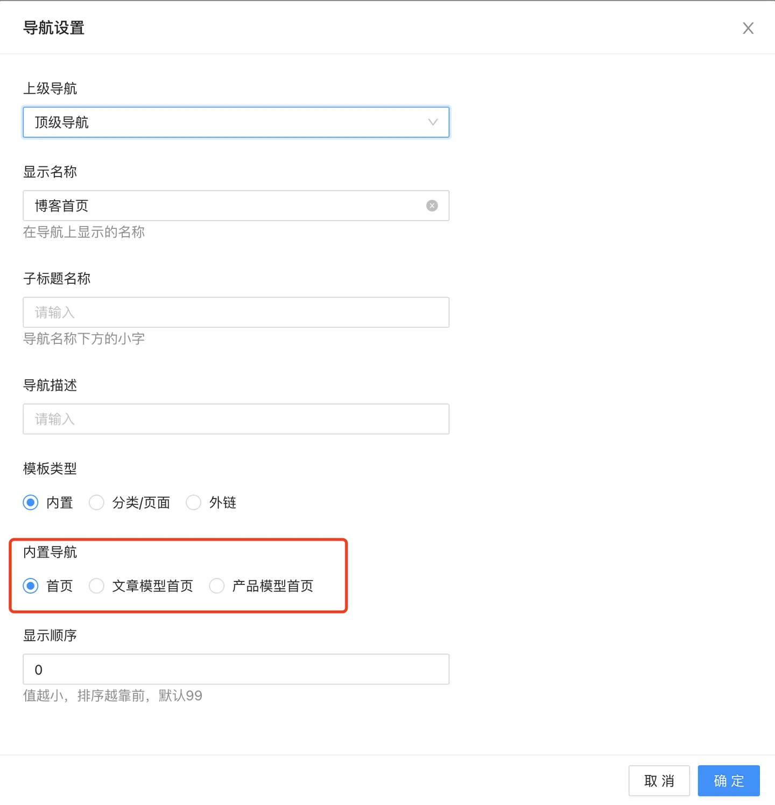Click the 上级导航 field label
Screen dimensions: 775x805
coord(50,88)
